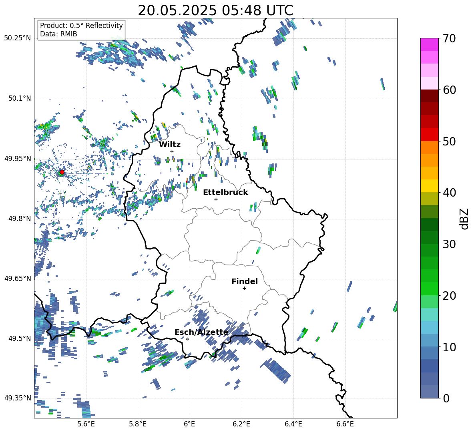The width and height of the screenshot is (474, 432).
Task: Click the 49.35°N latitude label
Action: click(18, 398)
